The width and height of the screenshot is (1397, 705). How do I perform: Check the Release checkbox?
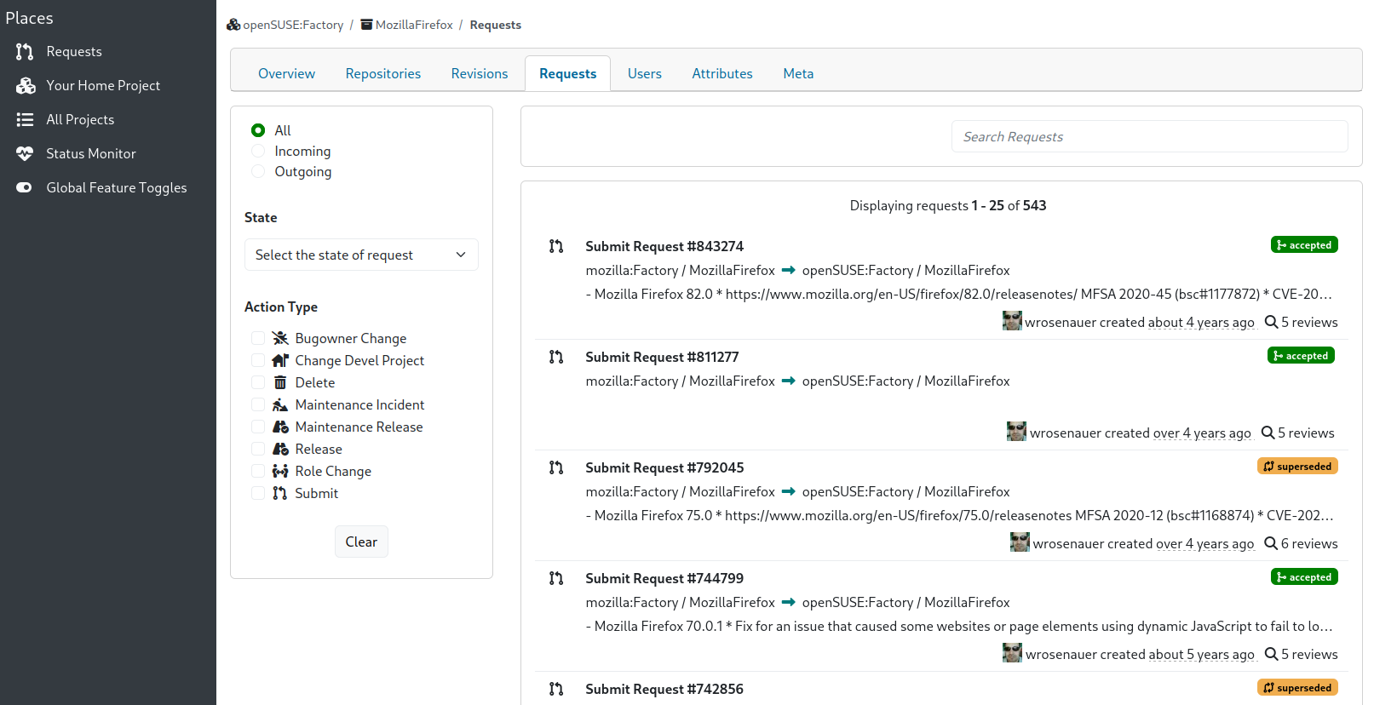pos(258,449)
